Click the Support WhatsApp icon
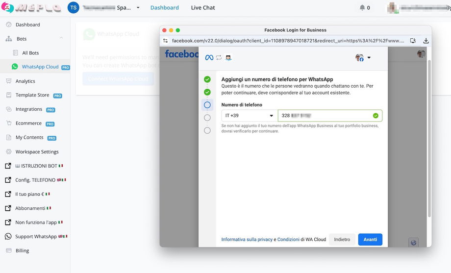Viewport: 451px width, 273px height. [x=8, y=236]
